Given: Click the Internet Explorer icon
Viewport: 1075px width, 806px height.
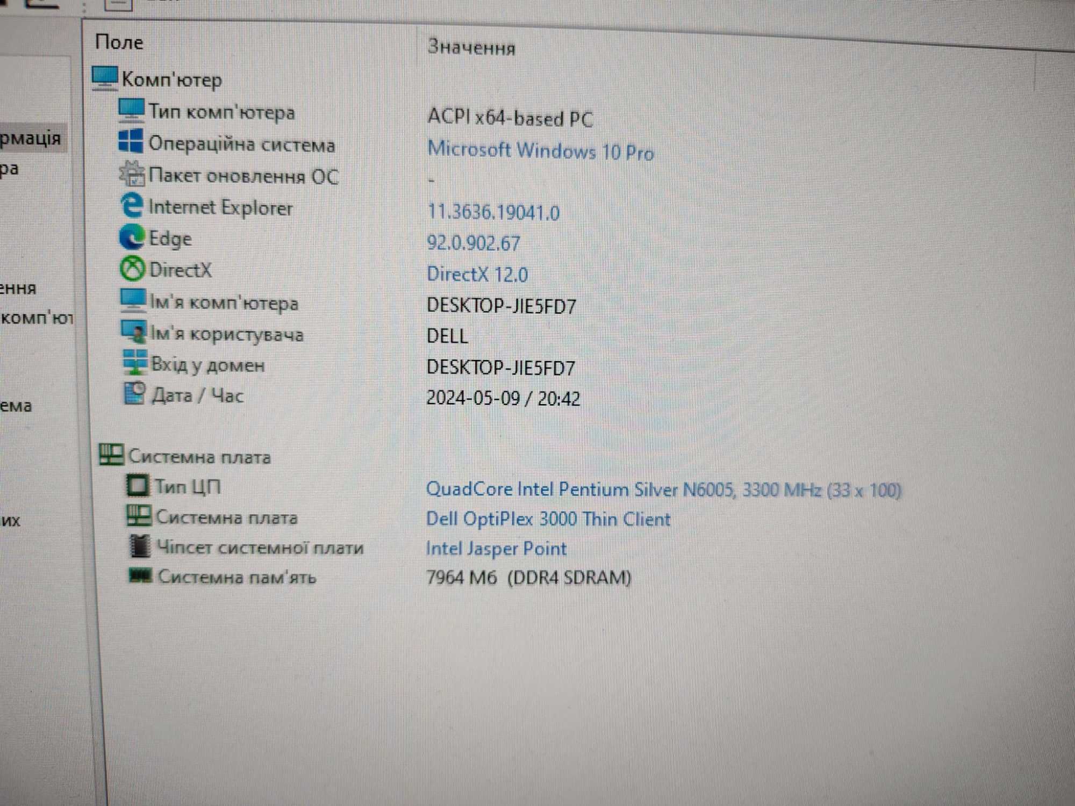Looking at the screenshot, I should pyautogui.click(x=132, y=205).
